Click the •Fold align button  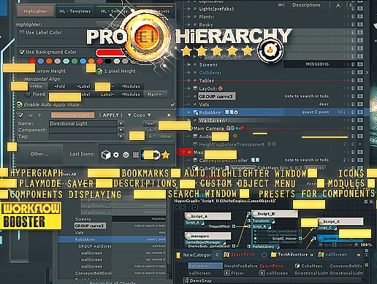pyautogui.click(x=60, y=86)
